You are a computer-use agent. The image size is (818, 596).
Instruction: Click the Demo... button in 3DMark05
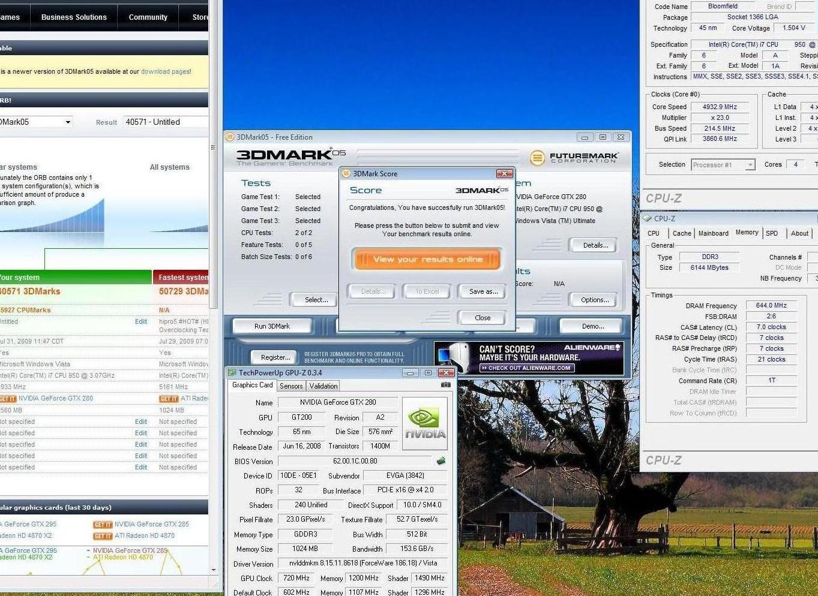click(593, 326)
